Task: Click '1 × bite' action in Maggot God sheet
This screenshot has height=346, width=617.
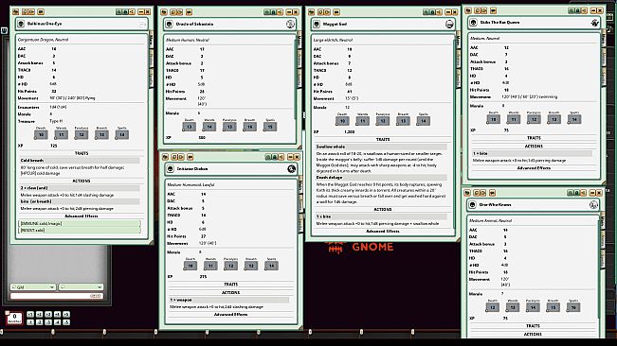Action: pos(381,216)
